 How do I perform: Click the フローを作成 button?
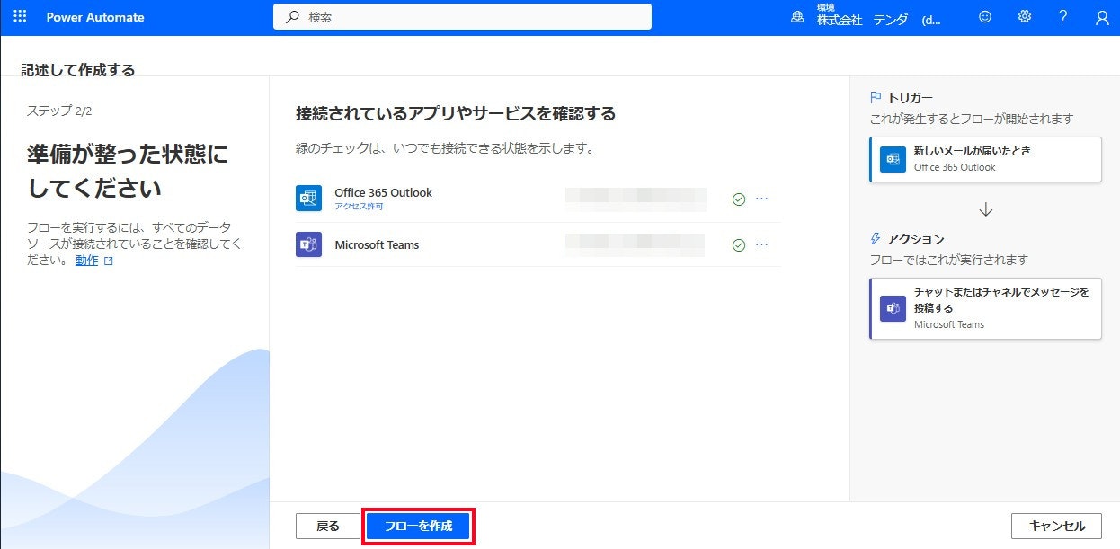coord(418,527)
